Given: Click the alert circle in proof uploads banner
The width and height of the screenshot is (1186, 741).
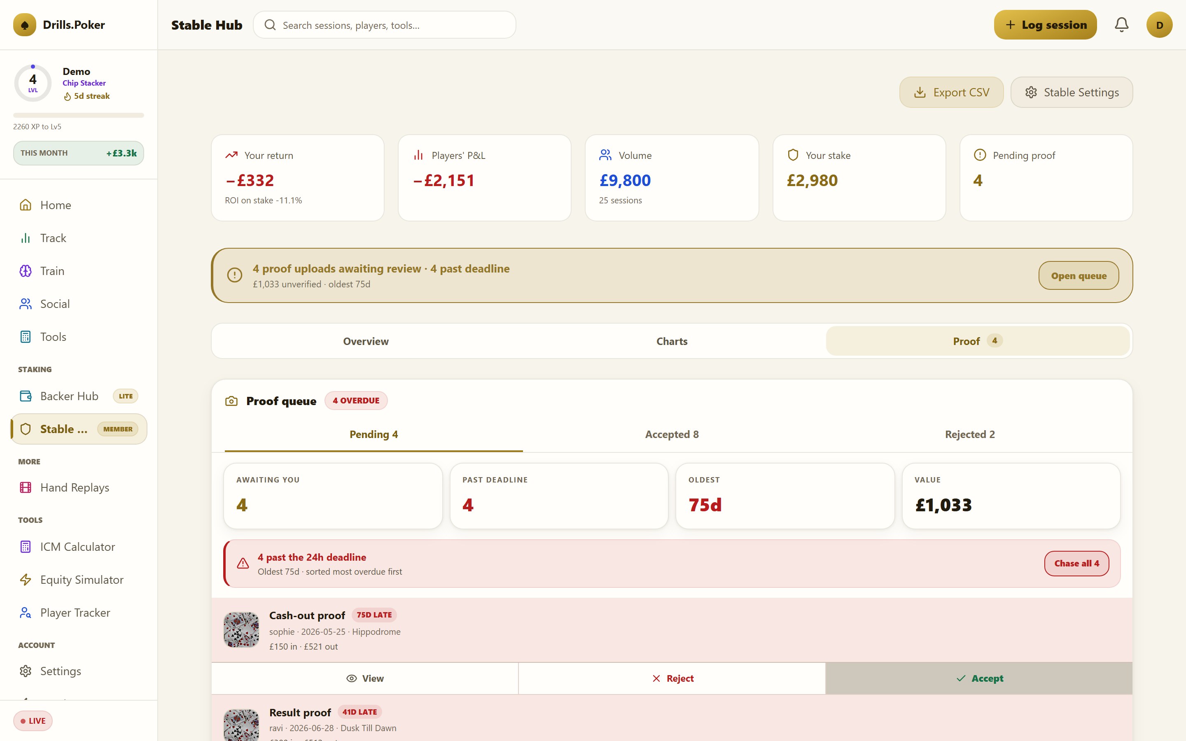Looking at the screenshot, I should click(x=235, y=275).
